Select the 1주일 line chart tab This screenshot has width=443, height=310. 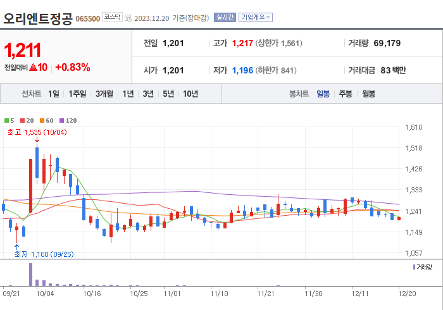click(x=77, y=94)
